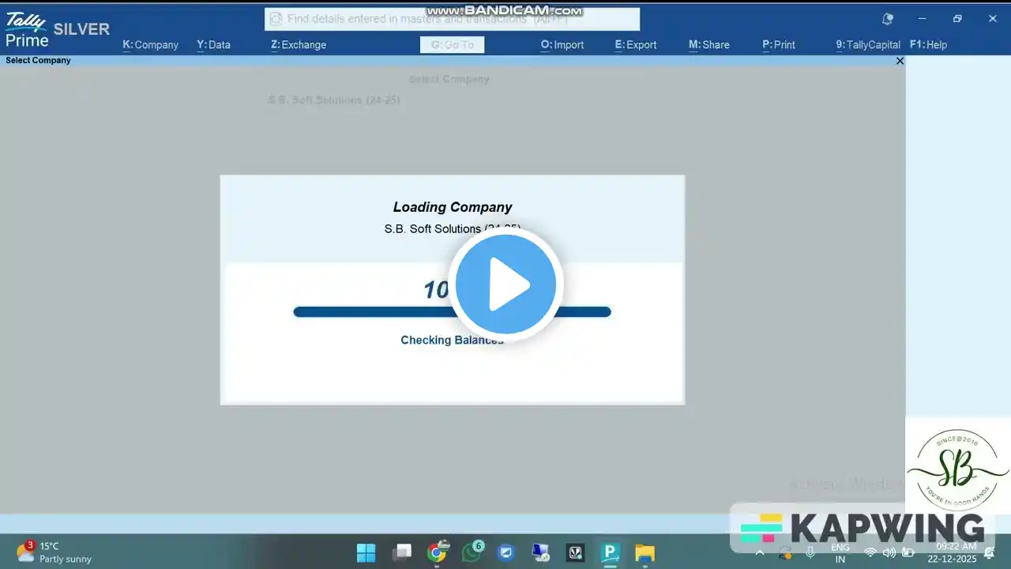
Task: Click the Tally Prime logo
Action: [x=28, y=30]
